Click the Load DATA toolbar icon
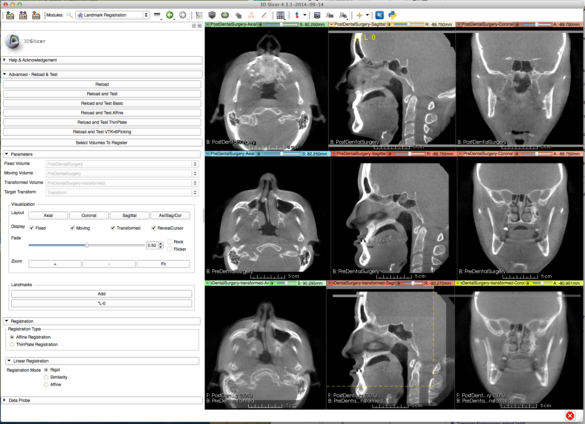Screen dimensions: 585x424 pos(10,15)
